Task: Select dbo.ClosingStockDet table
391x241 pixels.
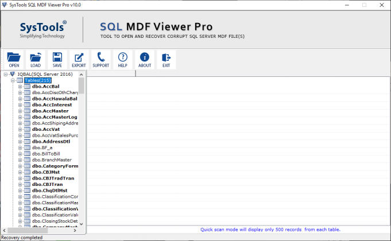Action: [55, 221]
